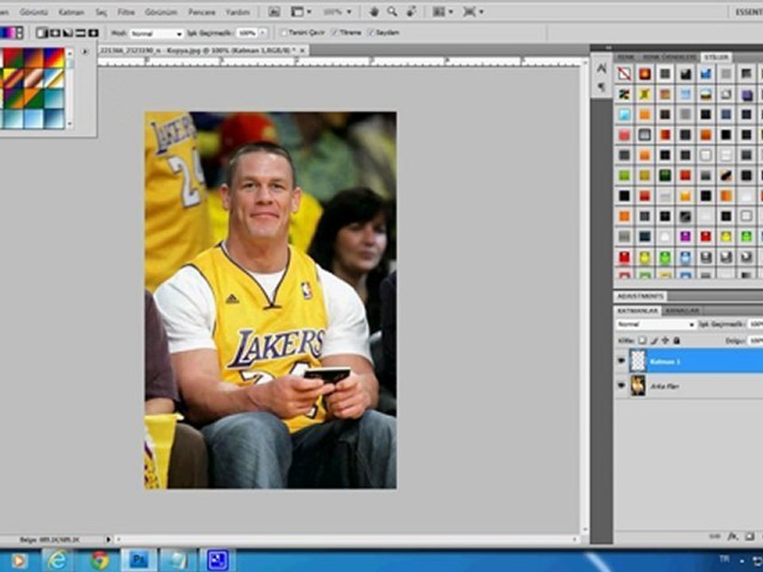This screenshot has width=763, height=572.
Task: Open the Yardım menu
Action: pyautogui.click(x=238, y=12)
